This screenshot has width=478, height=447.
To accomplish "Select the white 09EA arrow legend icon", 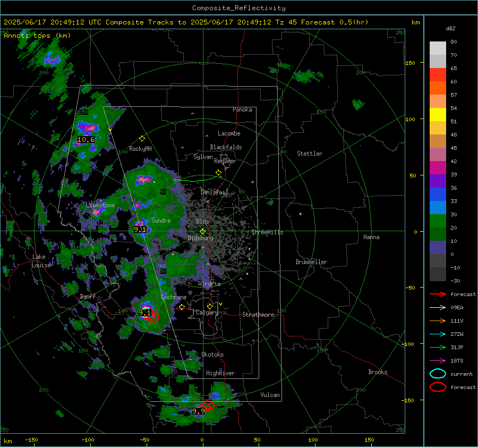I will (x=438, y=308).
